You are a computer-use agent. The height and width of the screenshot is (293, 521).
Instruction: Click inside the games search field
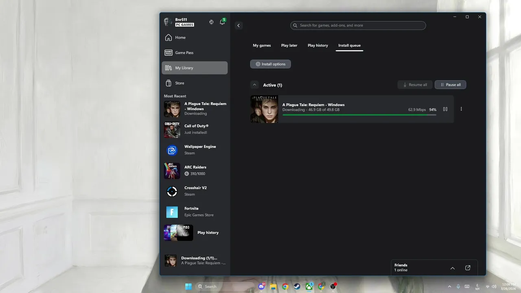click(x=358, y=25)
